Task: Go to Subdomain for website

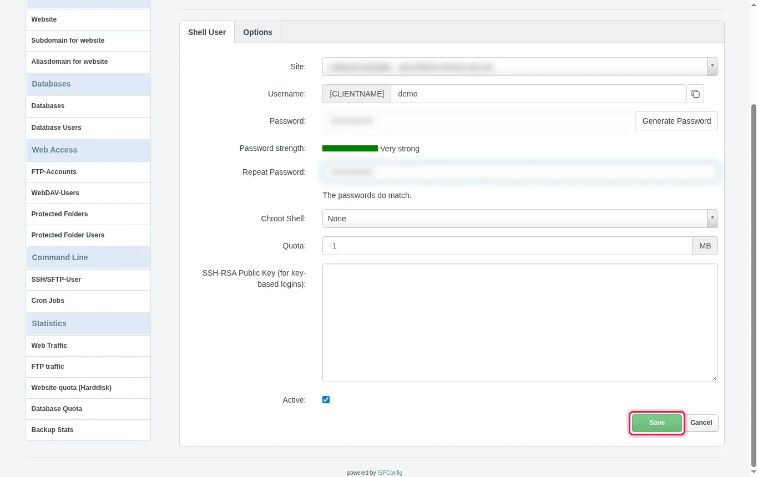Action: click(88, 40)
